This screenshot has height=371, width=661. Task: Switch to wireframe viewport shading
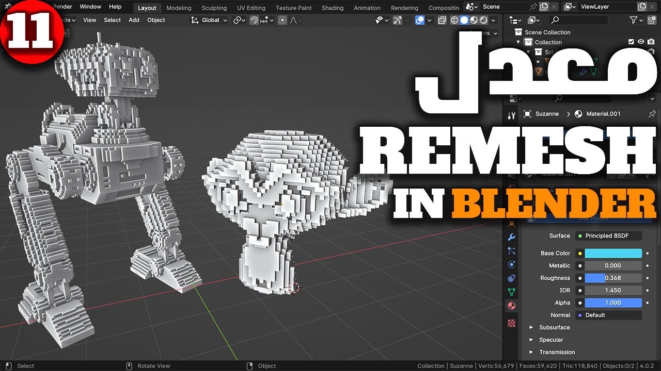(x=454, y=20)
